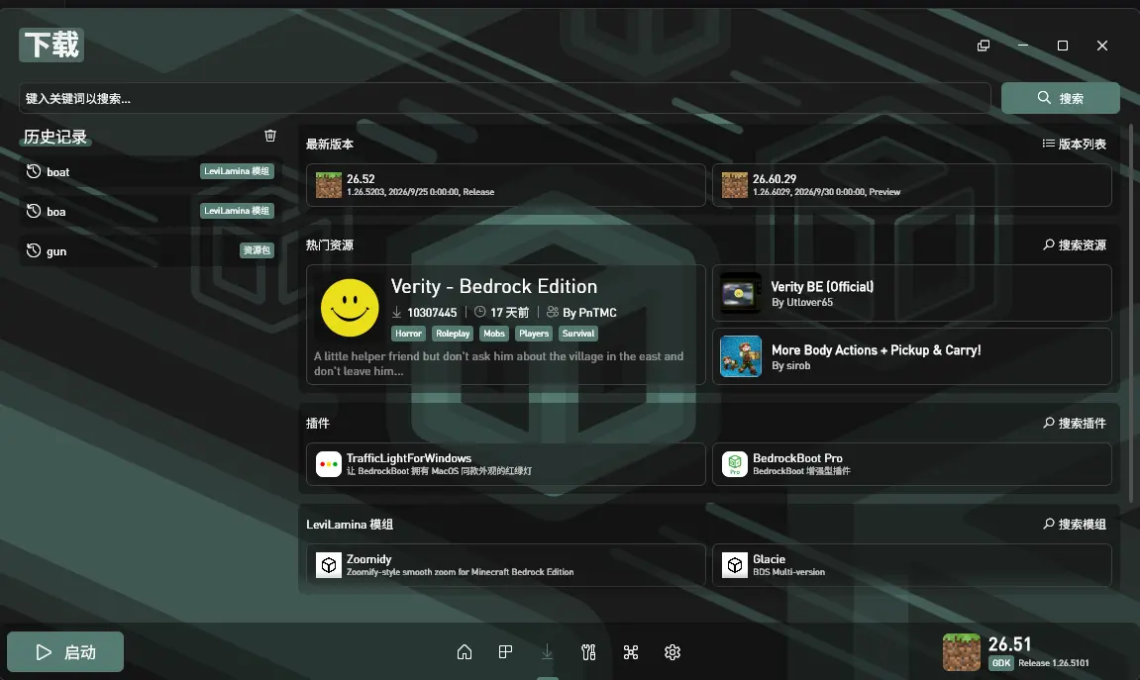Click the multi-window icon beside minimize
1140x680 pixels.
point(984,46)
